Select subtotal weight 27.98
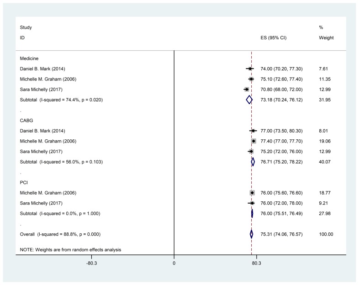Screen dimensions: 359x285 325,214
